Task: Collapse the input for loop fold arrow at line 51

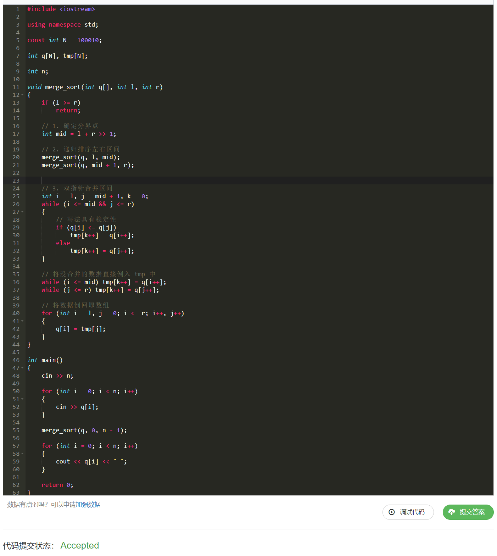Action: point(22,399)
